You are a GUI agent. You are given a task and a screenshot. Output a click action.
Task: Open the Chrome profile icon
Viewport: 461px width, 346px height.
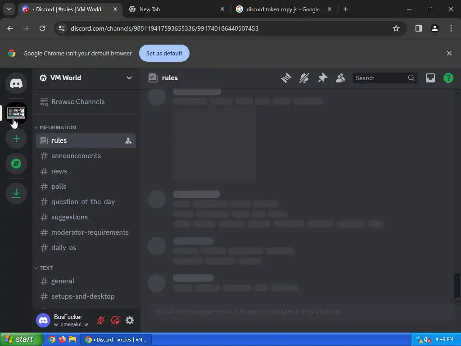[x=434, y=28]
